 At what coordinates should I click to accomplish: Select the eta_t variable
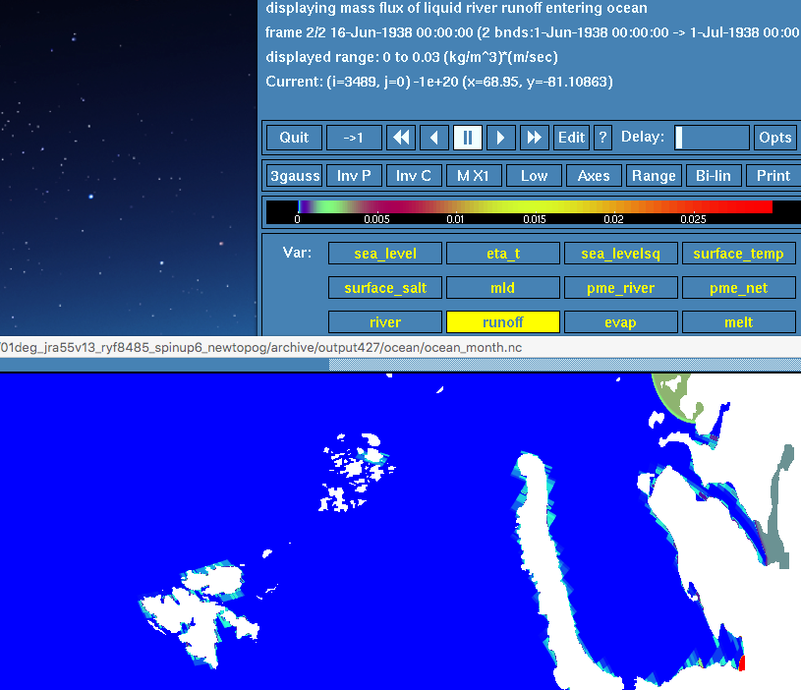[x=503, y=254]
